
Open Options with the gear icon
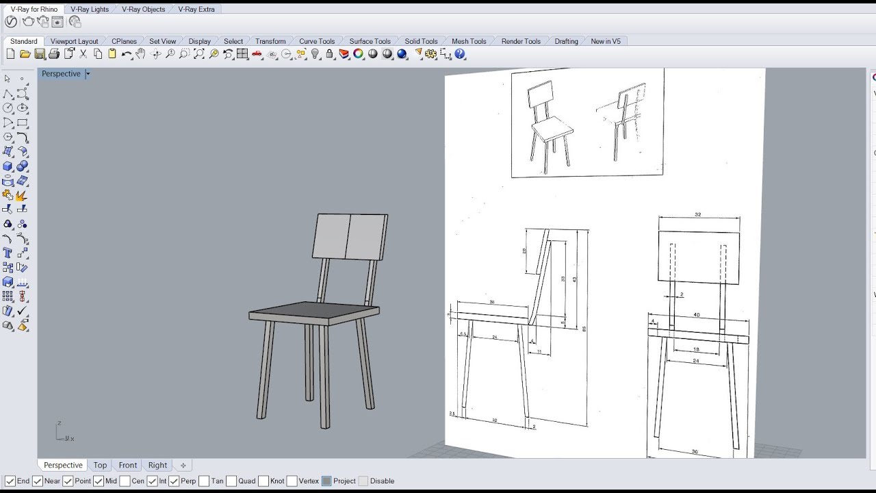pyautogui.click(x=430, y=53)
